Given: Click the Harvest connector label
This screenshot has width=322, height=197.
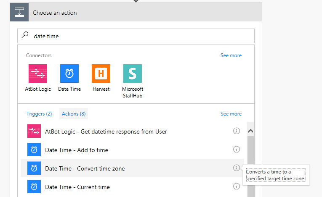Looking at the screenshot, I should point(101,89).
